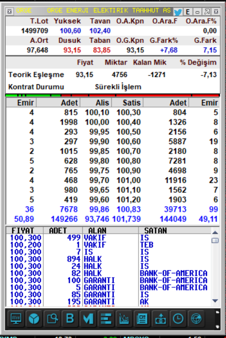
Task: Click the ALAN column header in trades
Action: click(x=110, y=231)
